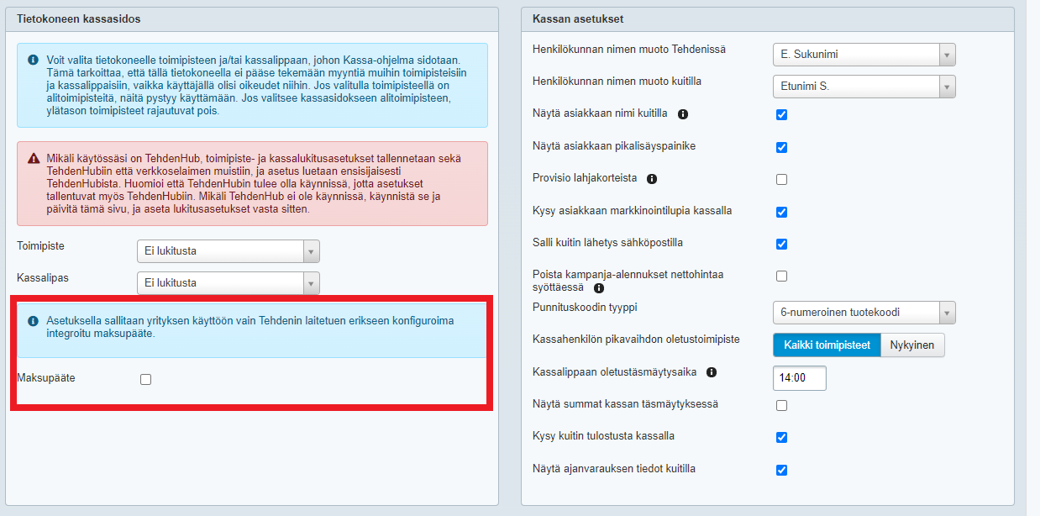Click info icon in top blue kassasidos notice
This screenshot has height=516, width=1040.
click(33, 61)
